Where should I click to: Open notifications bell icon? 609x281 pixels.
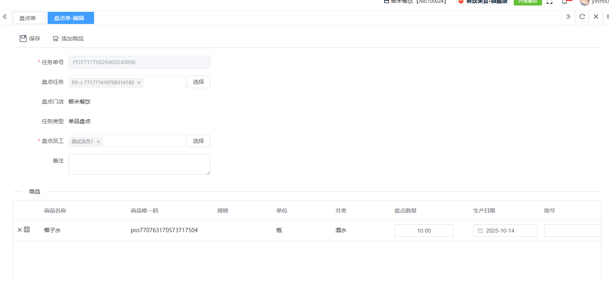point(564,2)
